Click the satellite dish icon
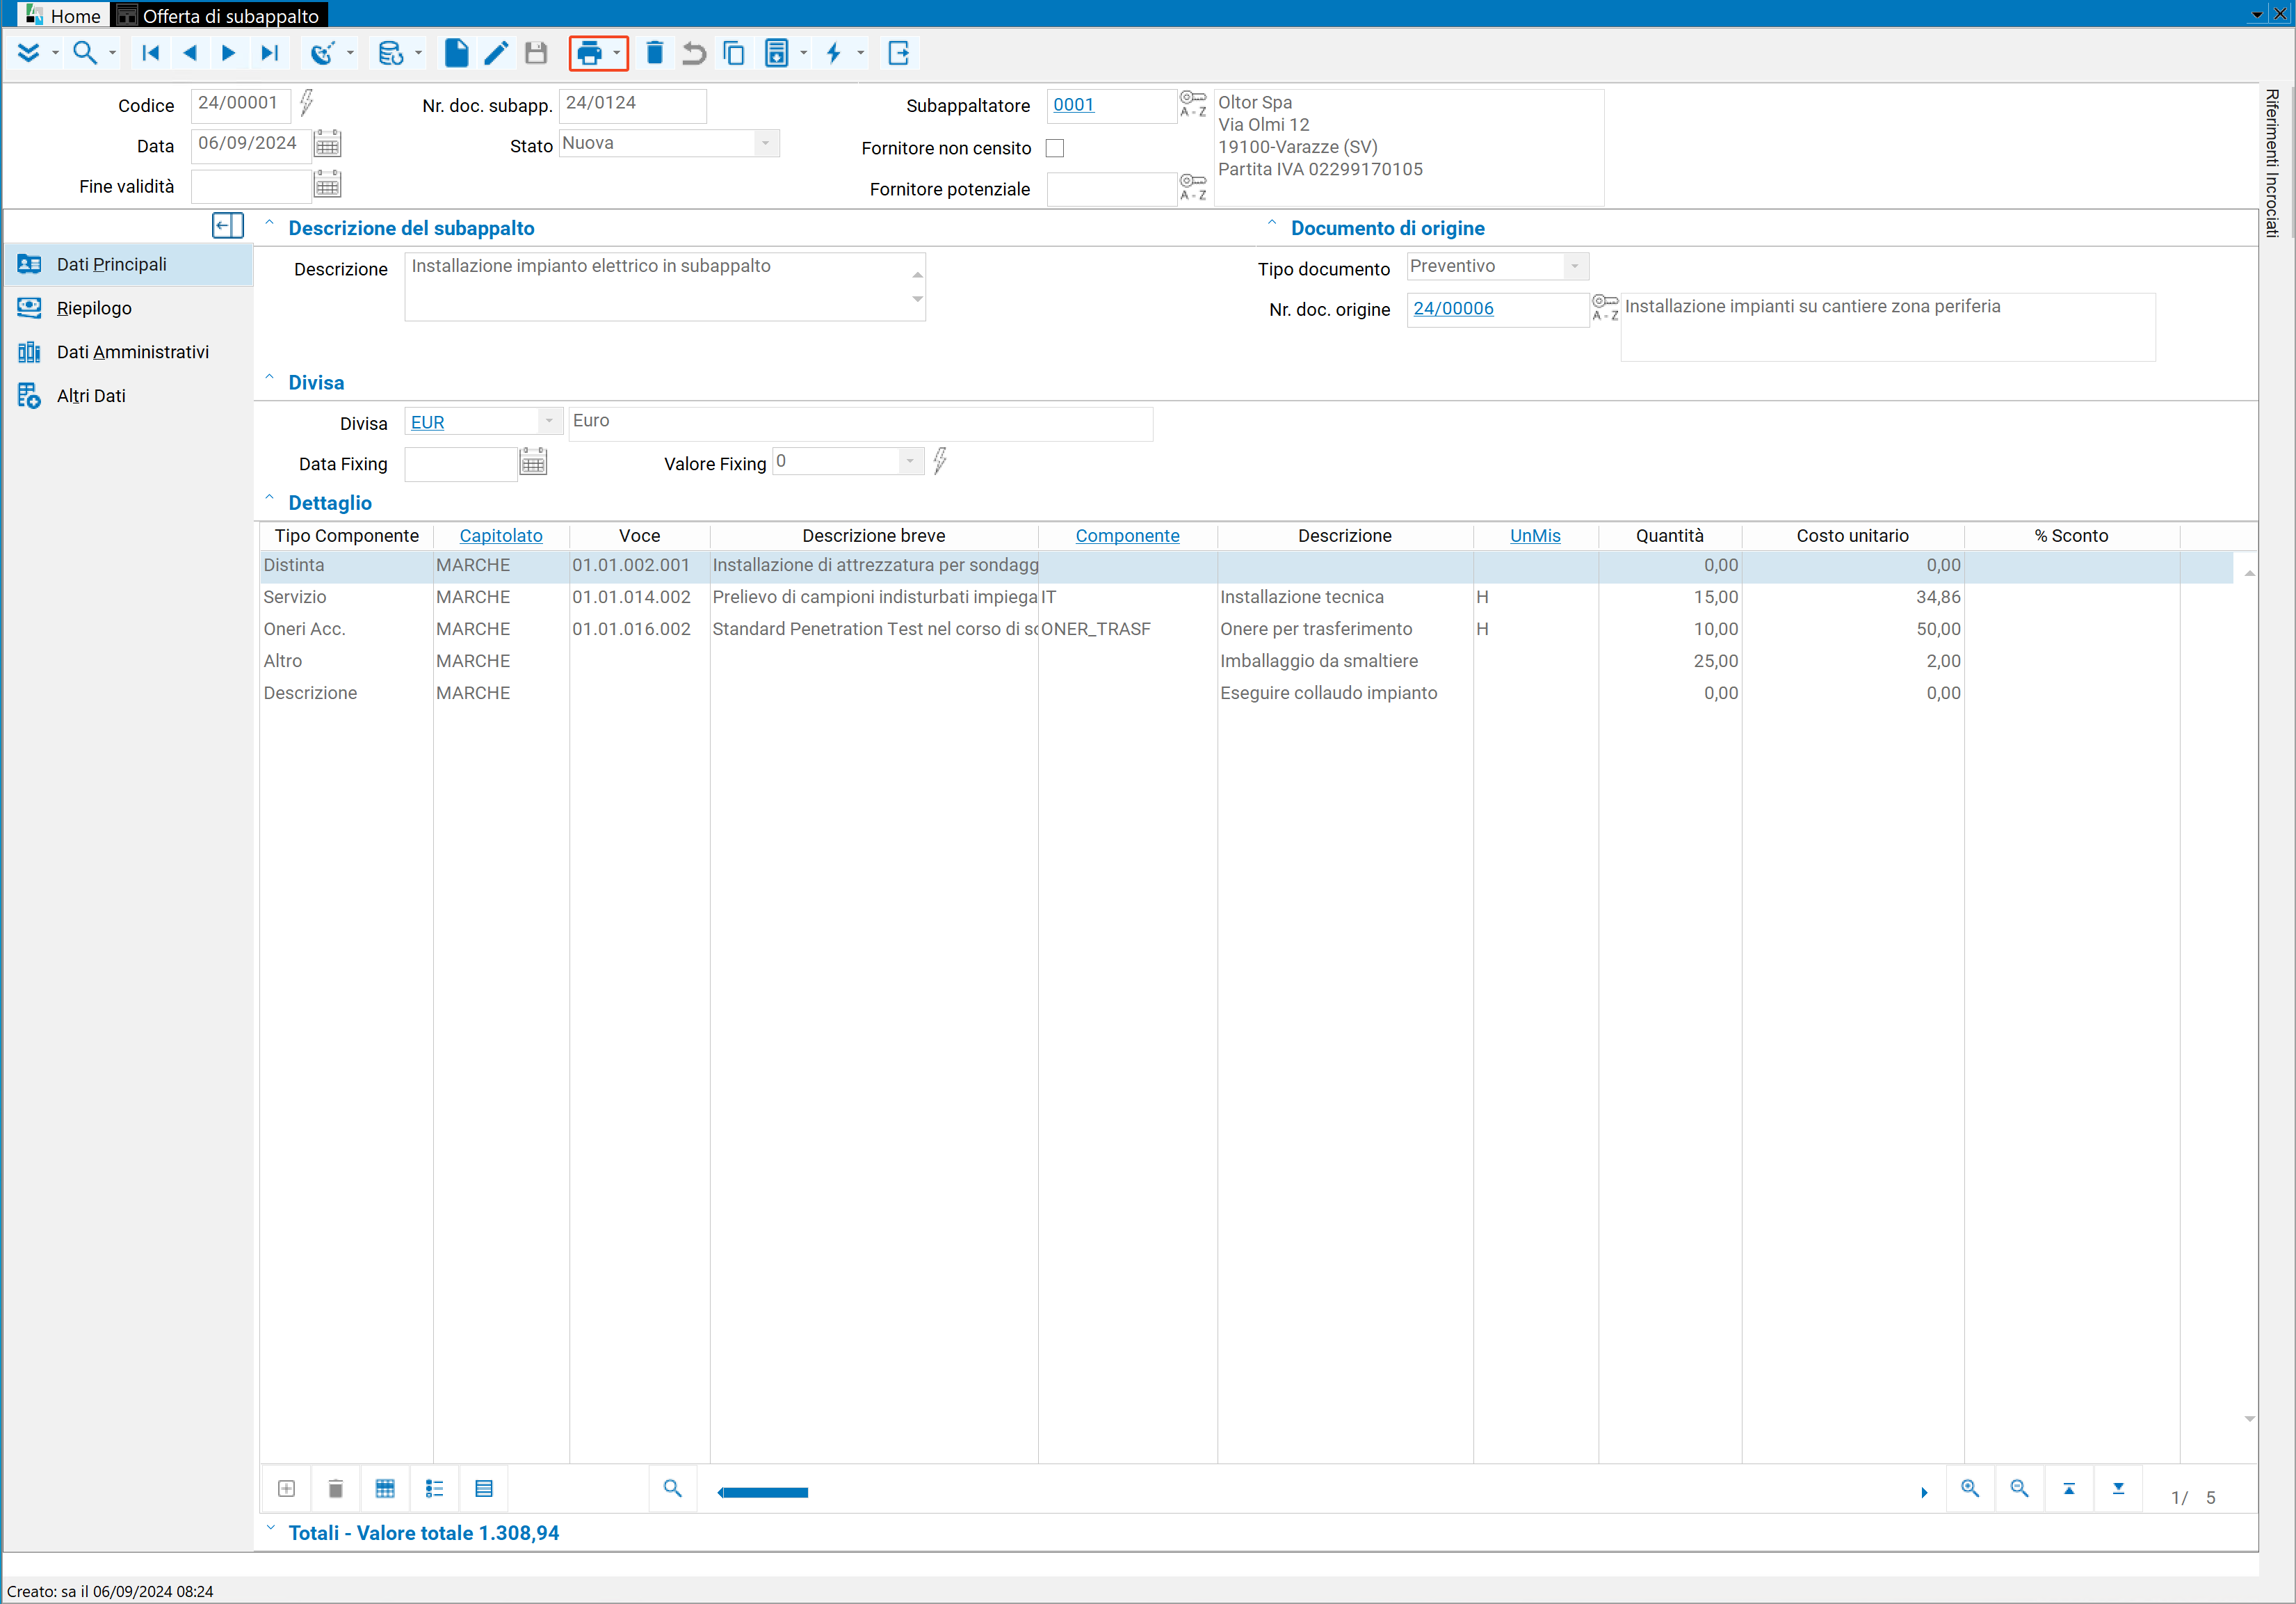 click(x=323, y=53)
